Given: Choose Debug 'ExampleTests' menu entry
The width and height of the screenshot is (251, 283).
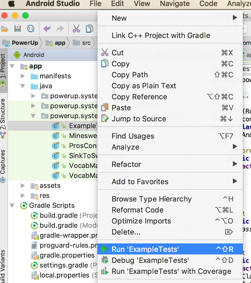Looking at the screenshot, I should coord(170,260).
